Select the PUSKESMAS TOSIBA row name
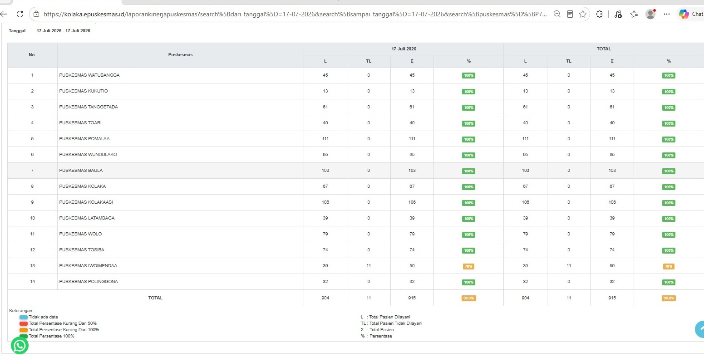704x362 pixels. 82,250
